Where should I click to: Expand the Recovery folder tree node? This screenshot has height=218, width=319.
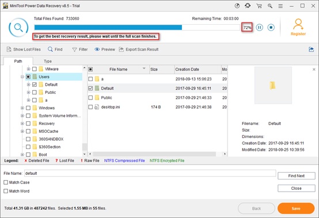click(x=22, y=124)
